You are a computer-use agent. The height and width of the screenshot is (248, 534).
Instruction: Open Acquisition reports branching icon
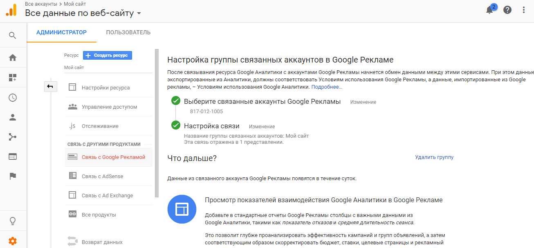click(13, 137)
